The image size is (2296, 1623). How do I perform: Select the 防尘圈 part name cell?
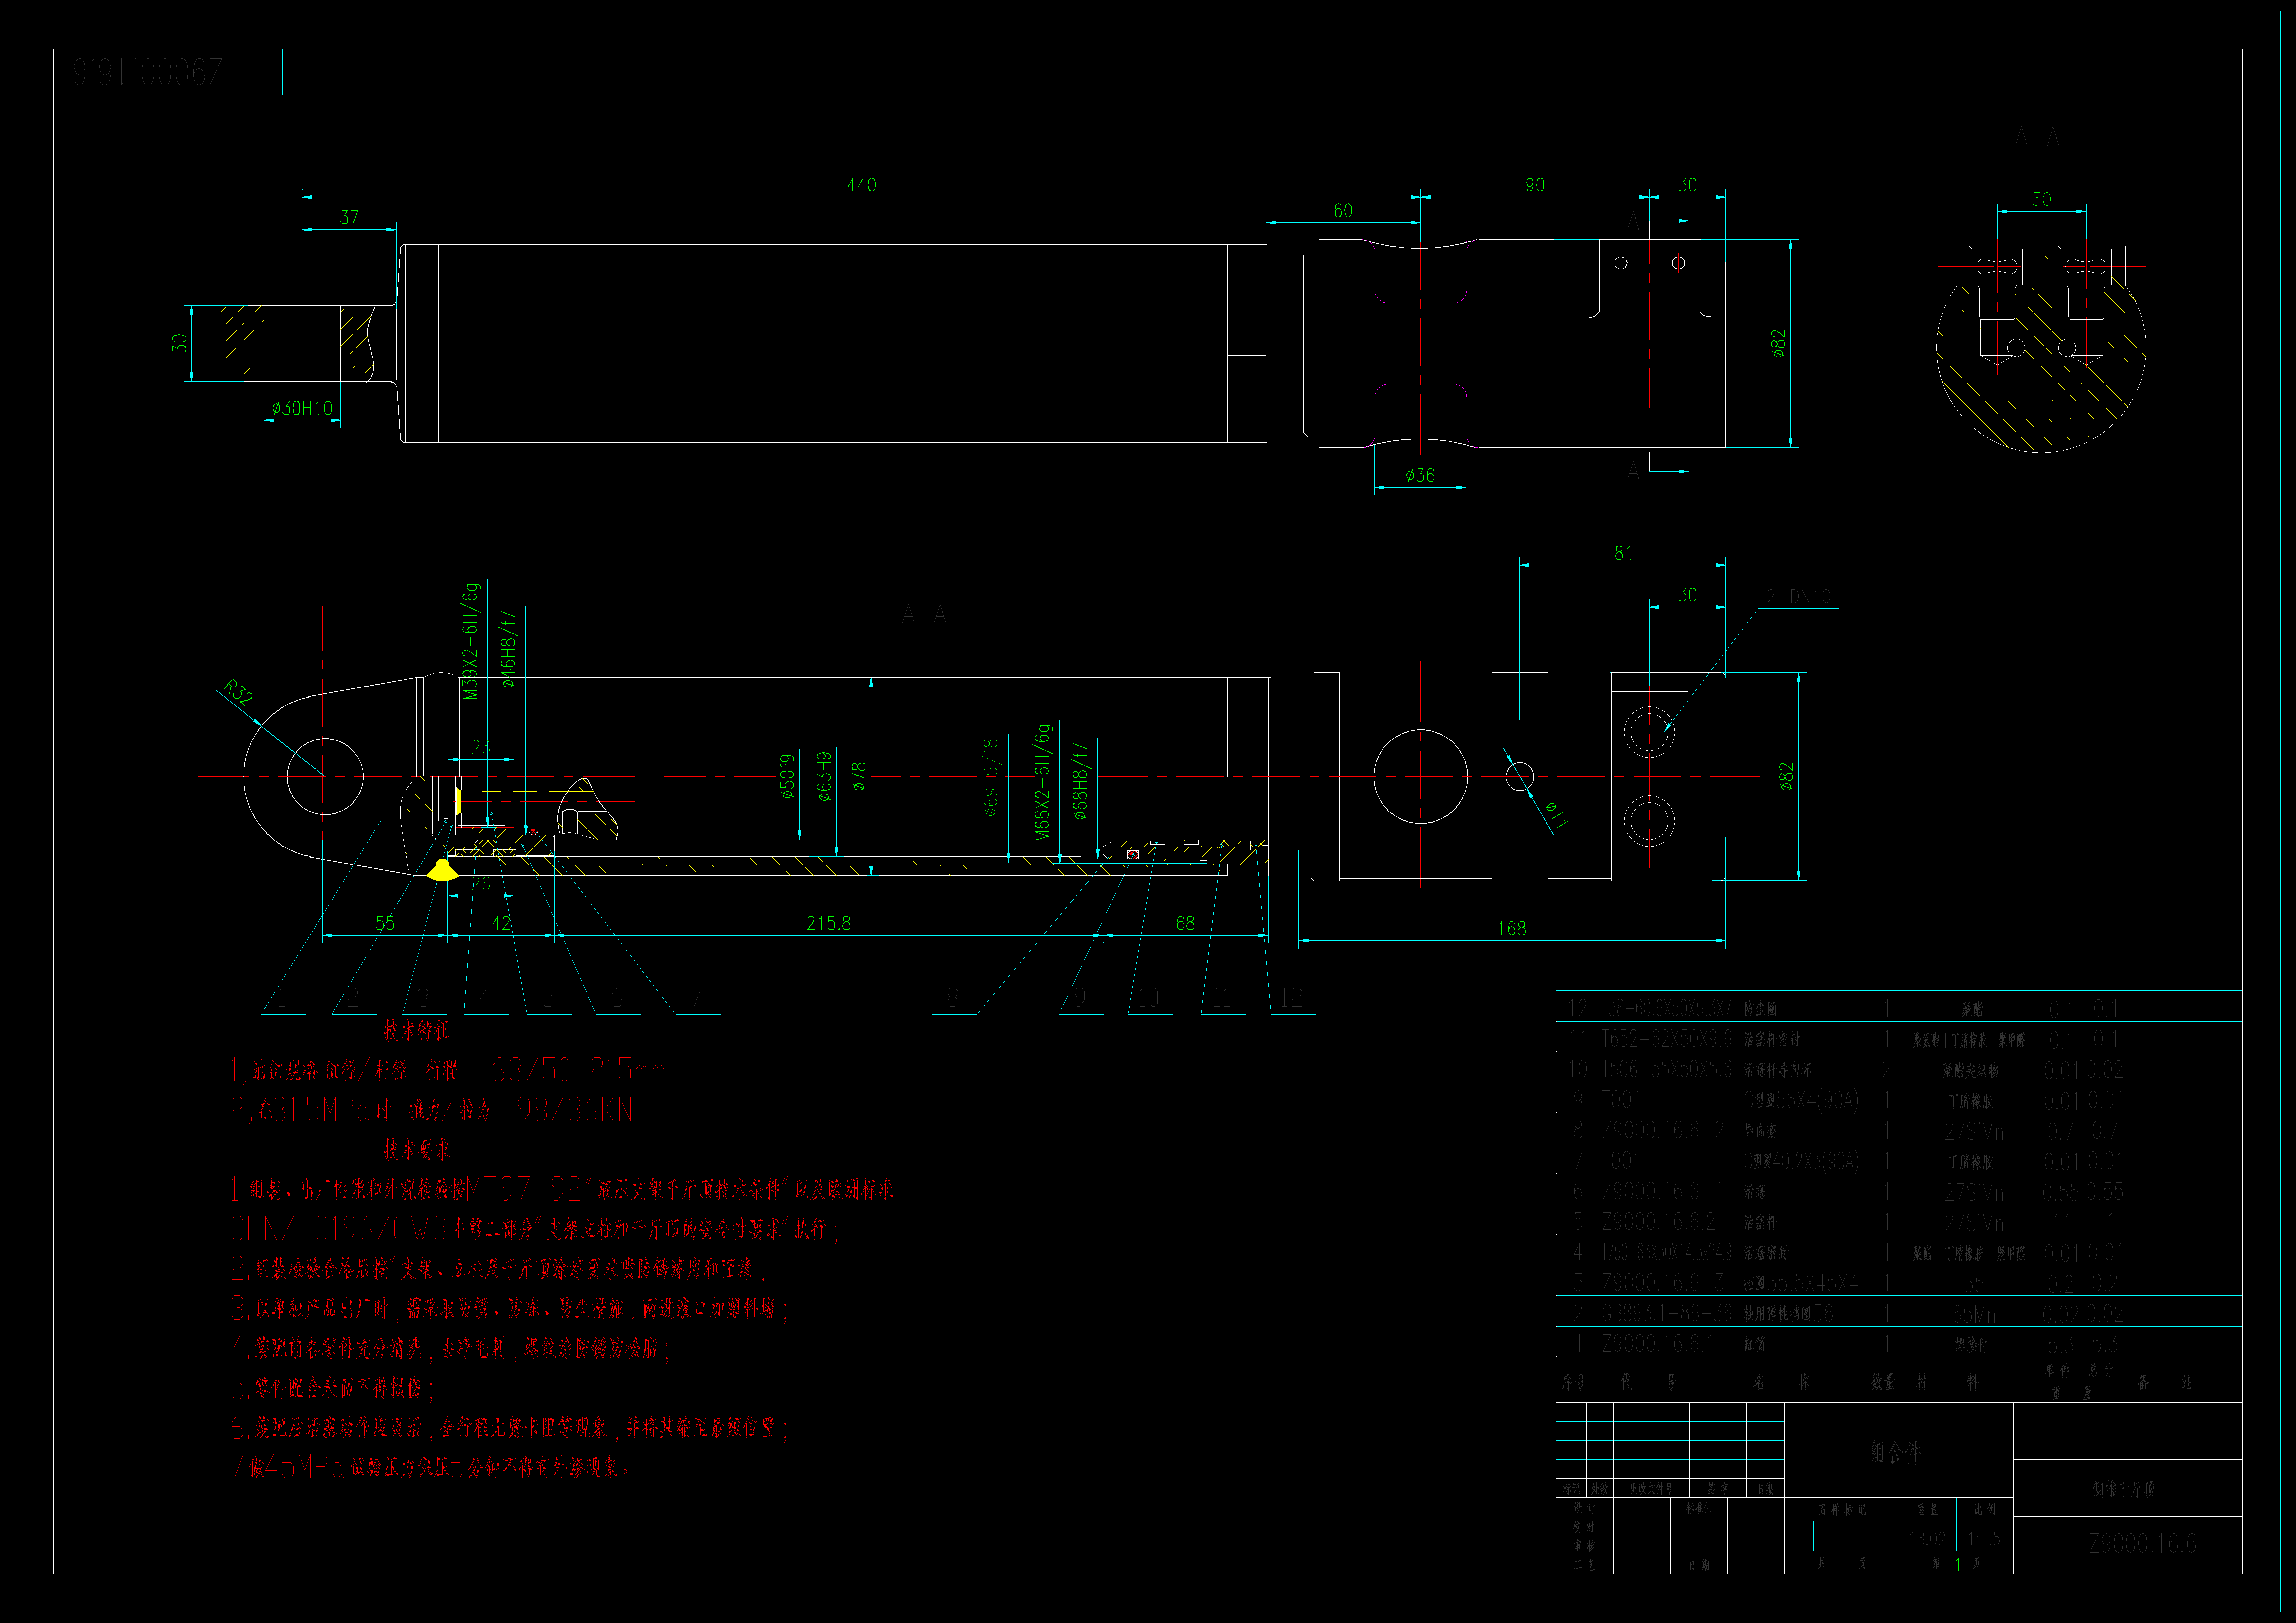click(x=1760, y=1009)
